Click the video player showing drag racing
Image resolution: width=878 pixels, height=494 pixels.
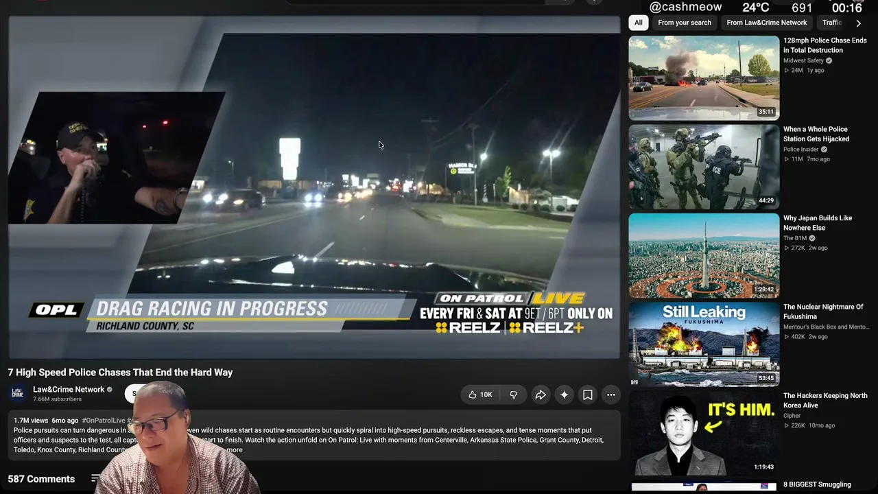[314, 187]
